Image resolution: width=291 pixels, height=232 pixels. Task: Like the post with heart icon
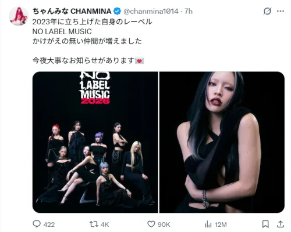point(151,224)
